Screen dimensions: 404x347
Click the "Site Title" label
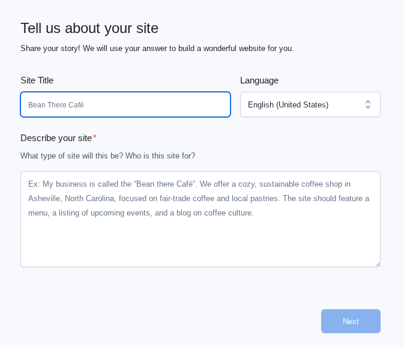tap(37, 80)
